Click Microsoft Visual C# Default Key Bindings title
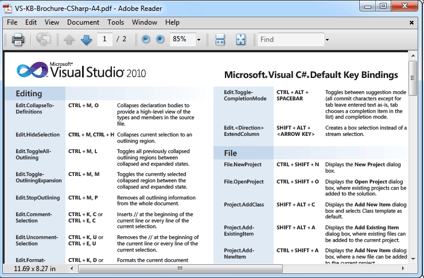 311,75
